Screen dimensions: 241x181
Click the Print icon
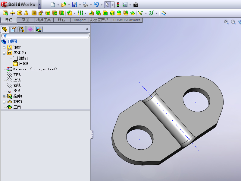[85, 5]
